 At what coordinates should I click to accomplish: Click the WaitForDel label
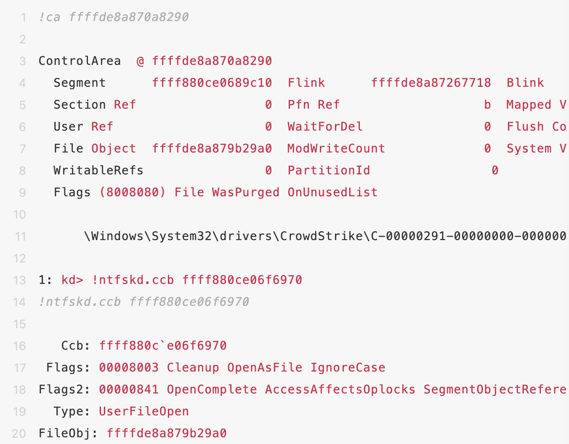click(x=325, y=127)
